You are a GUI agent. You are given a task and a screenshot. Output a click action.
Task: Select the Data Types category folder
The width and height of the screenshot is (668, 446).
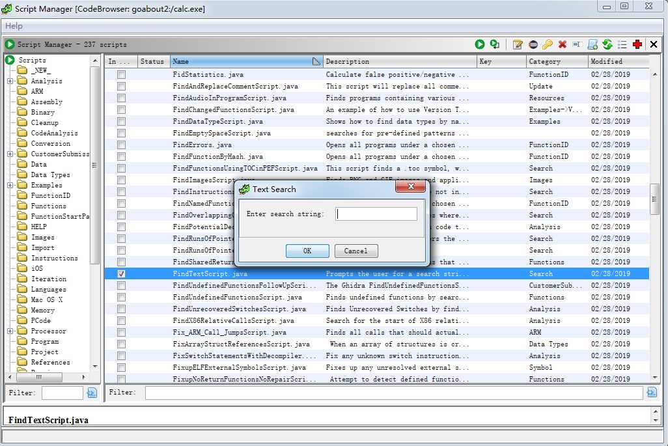[x=50, y=174]
